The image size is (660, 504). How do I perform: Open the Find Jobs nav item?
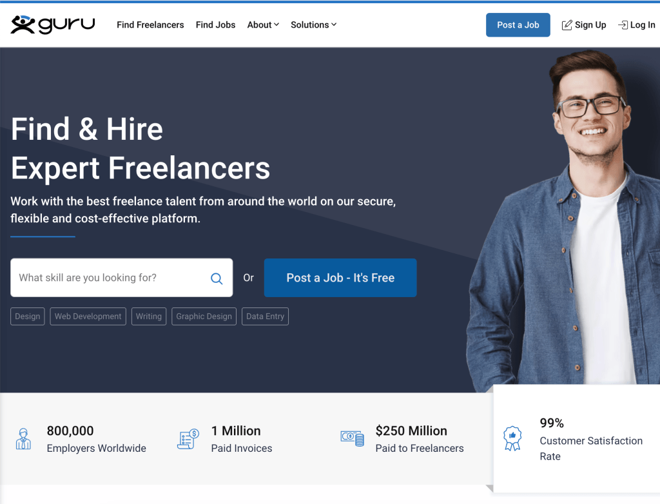pos(215,25)
